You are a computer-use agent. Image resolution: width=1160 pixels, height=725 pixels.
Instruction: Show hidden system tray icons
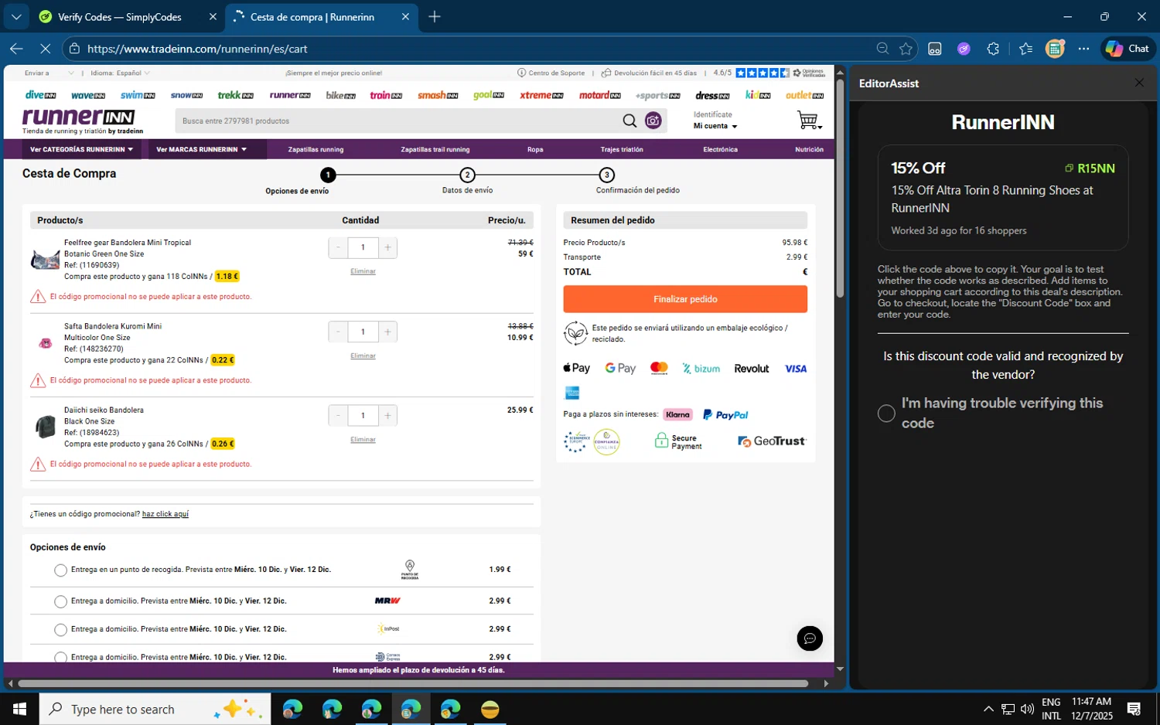(988, 709)
